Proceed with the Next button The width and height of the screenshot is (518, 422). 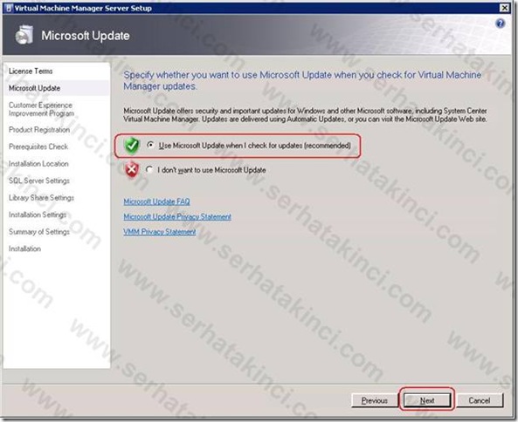click(x=427, y=400)
